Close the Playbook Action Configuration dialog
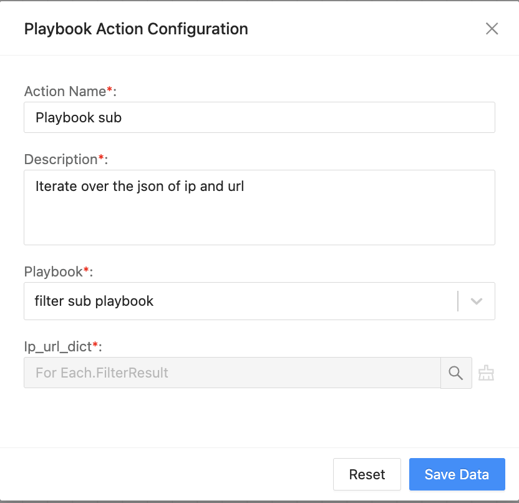 [492, 29]
